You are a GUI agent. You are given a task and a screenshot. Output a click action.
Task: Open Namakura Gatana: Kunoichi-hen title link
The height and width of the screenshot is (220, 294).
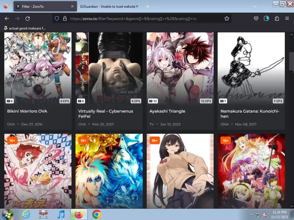point(250,113)
